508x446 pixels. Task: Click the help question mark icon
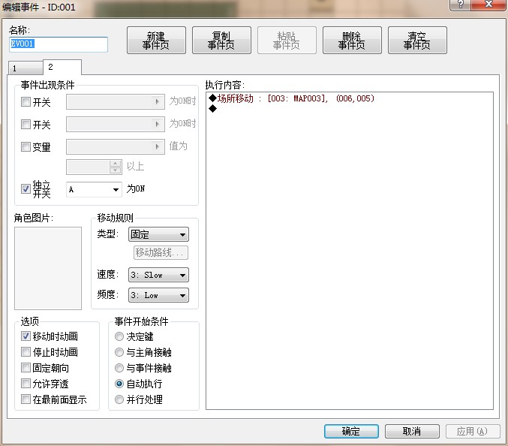click(x=460, y=5)
